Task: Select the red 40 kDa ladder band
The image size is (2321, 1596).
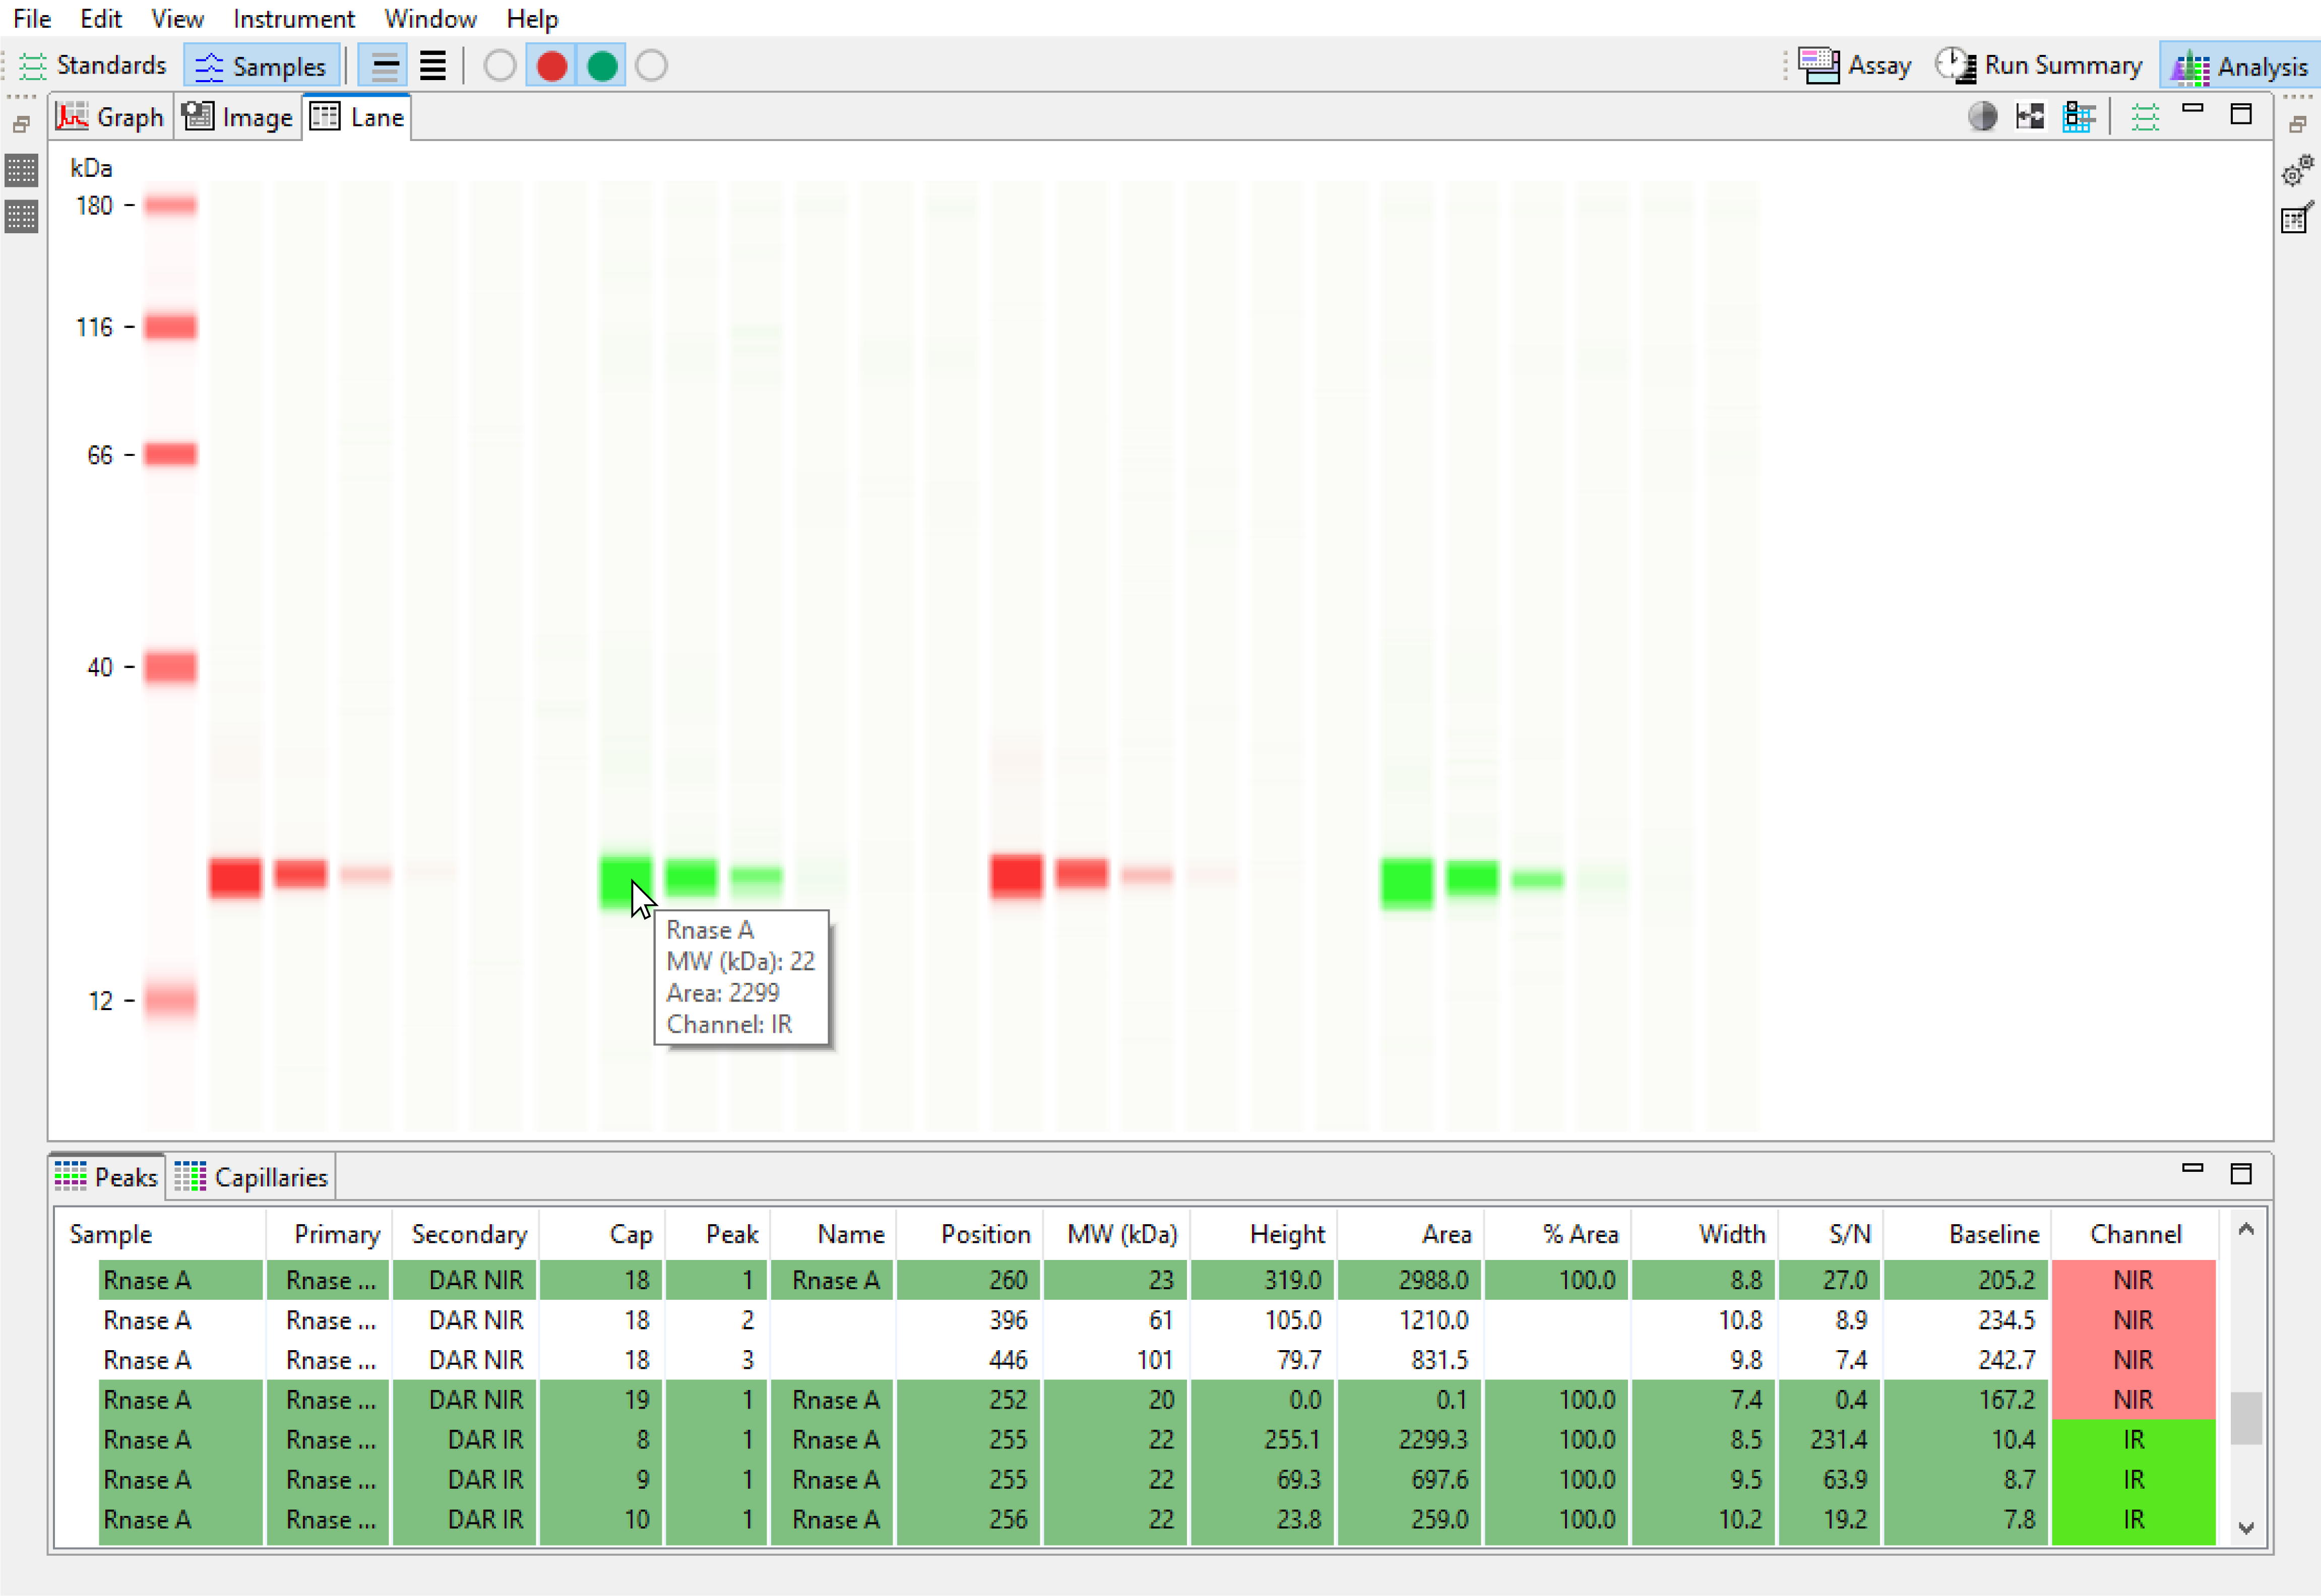Action: coord(170,667)
